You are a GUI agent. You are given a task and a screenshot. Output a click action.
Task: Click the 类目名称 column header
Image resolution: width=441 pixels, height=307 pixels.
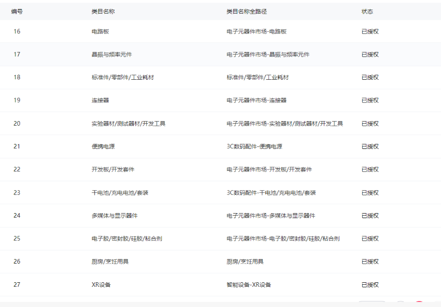(x=103, y=11)
